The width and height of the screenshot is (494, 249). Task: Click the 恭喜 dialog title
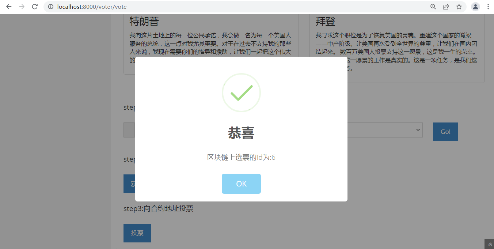pyautogui.click(x=241, y=133)
